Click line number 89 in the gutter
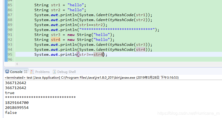222x118 pixels. (10, 25)
